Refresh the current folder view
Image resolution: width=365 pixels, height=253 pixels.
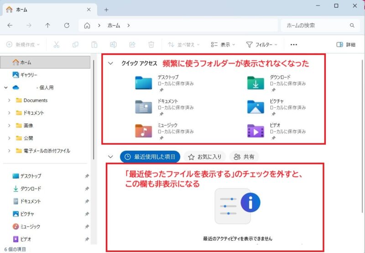(x=67, y=26)
